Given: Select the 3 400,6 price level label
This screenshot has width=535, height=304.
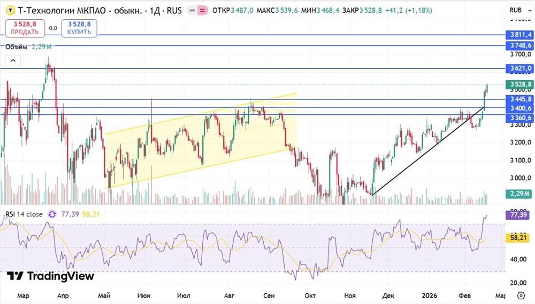Looking at the screenshot, I should click(x=519, y=108).
